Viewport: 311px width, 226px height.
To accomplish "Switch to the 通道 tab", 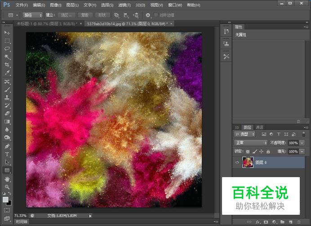I will pyautogui.click(x=259, y=127).
